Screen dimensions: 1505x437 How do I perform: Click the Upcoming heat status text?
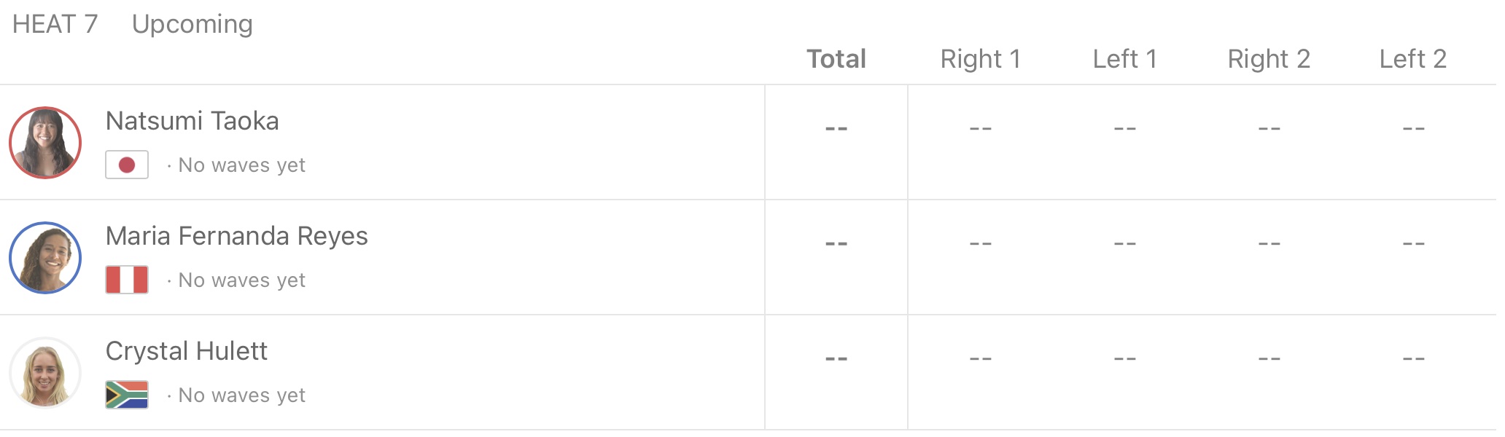tap(192, 24)
